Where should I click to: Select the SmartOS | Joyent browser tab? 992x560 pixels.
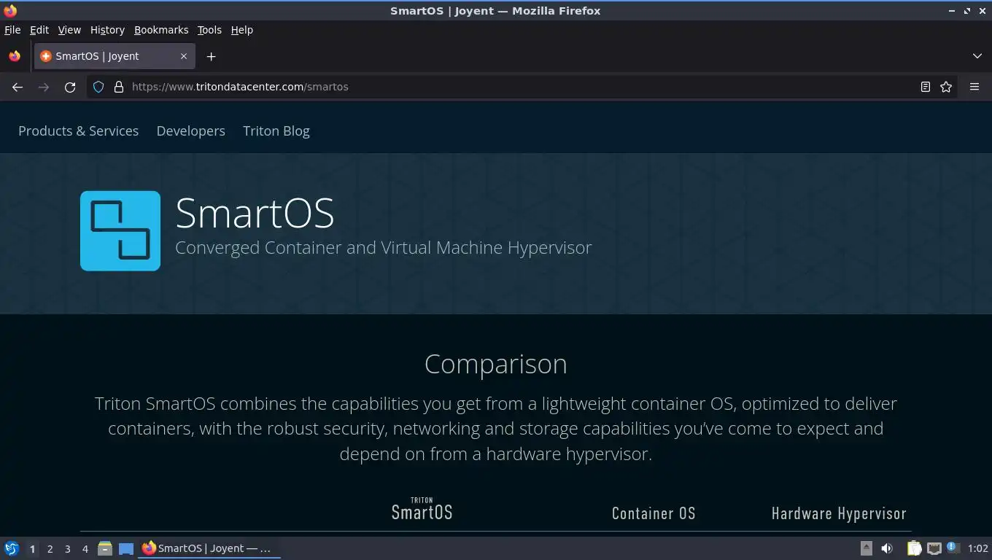click(x=115, y=56)
